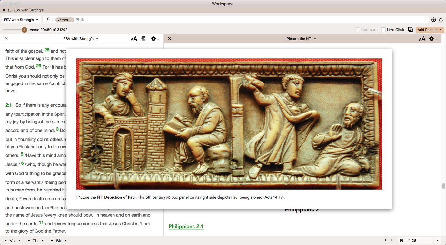The width and height of the screenshot is (446, 245).
Task: Click the Phil. search entry field
Action: (252, 20)
